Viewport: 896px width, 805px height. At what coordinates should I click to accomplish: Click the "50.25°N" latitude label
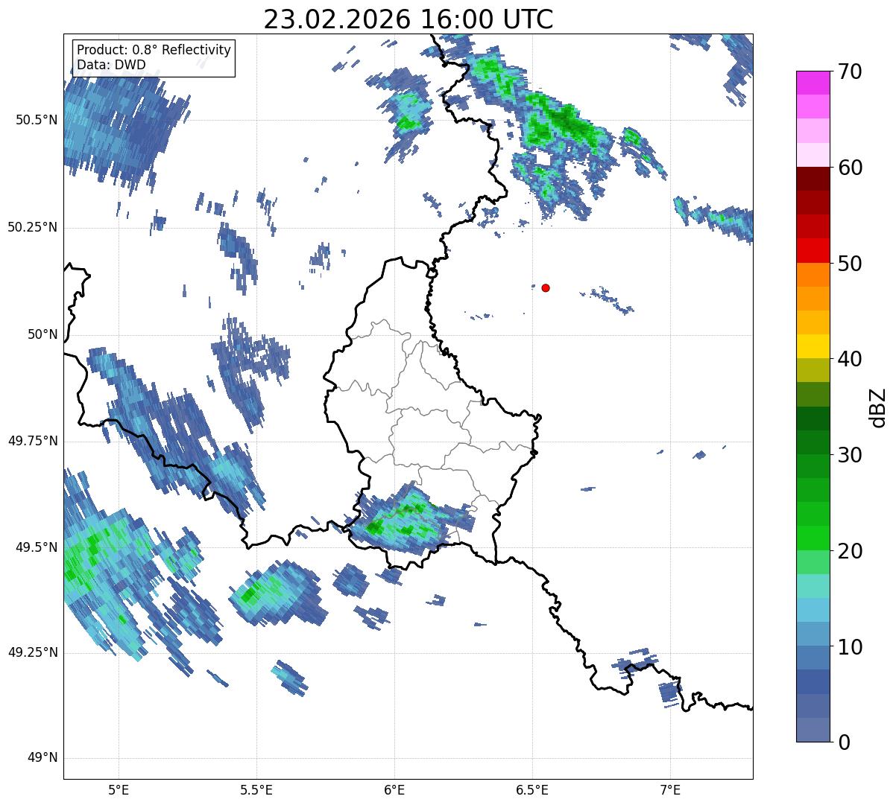33,228
